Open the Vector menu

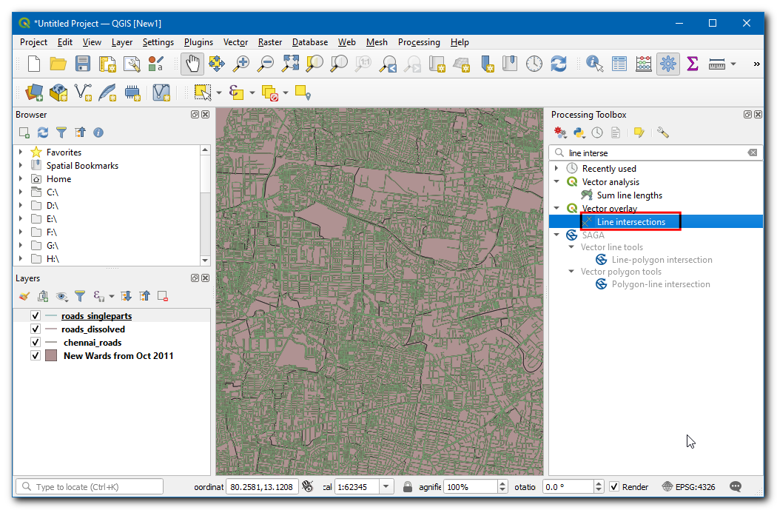tap(235, 42)
